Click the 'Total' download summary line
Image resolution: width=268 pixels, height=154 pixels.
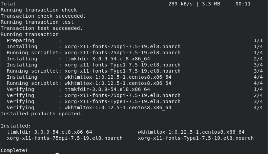click(x=126, y=4)
